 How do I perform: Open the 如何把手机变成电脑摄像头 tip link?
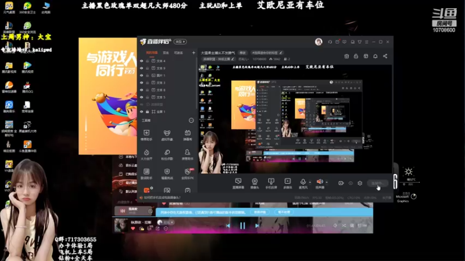(162, 197)
